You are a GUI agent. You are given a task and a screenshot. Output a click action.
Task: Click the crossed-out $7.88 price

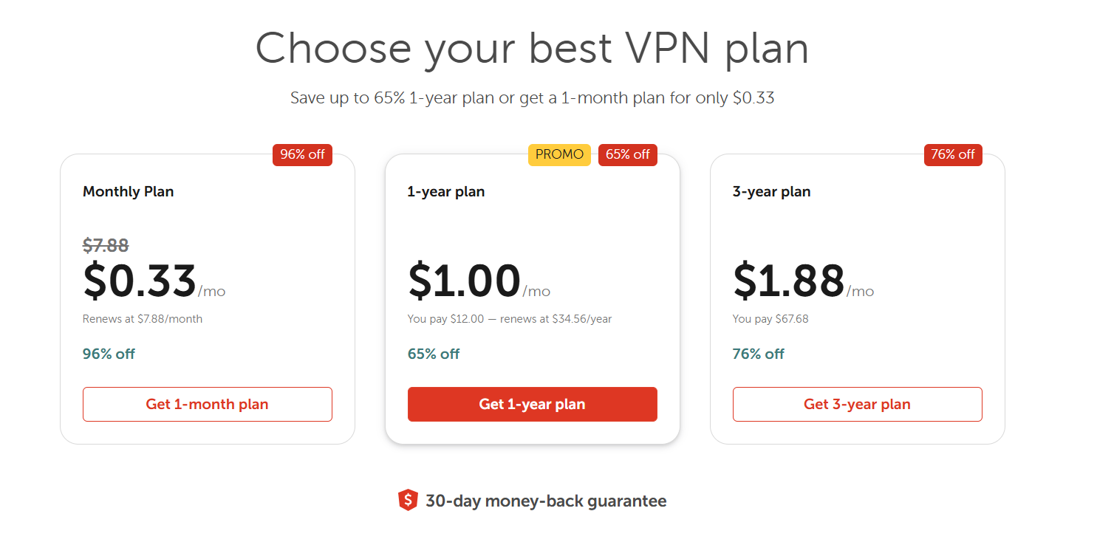(x=106, y=245)
